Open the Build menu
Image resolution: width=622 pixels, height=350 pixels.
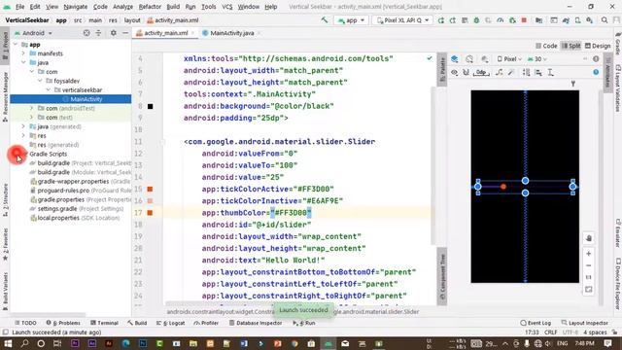coord(173,7)
